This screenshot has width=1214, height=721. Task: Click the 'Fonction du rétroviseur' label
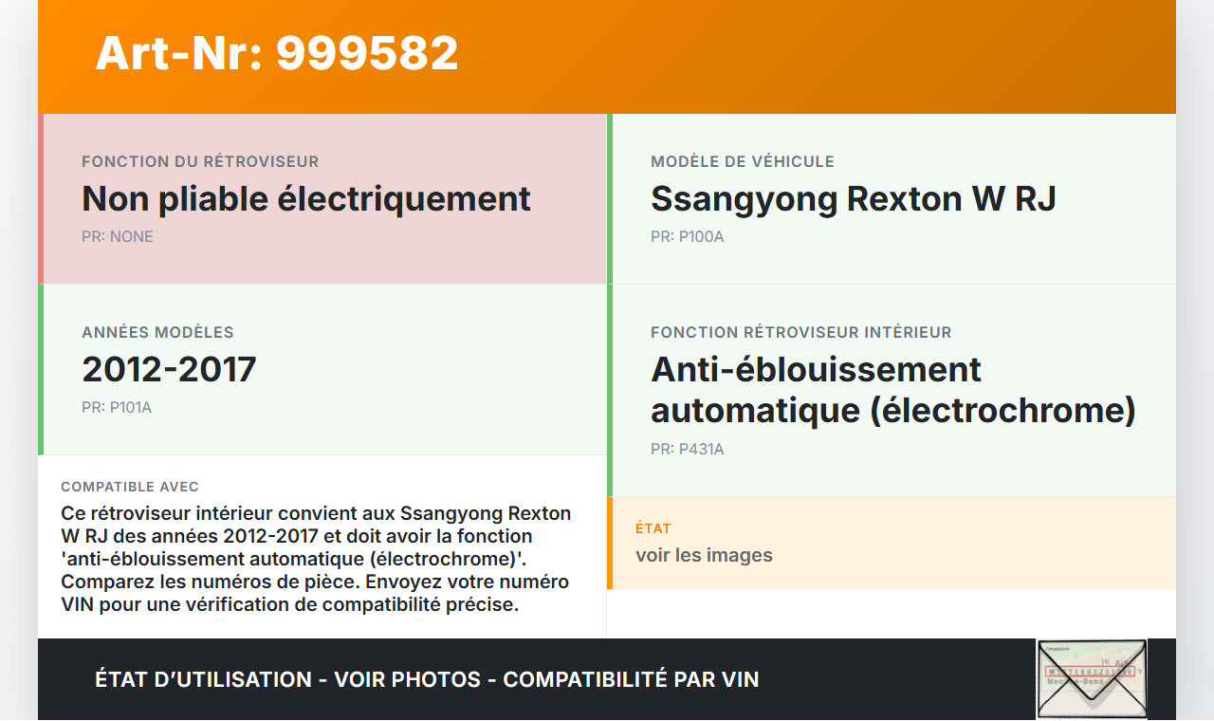click(200, 162)
